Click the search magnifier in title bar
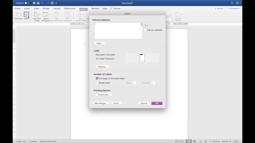The image size is (255, 143). pos(232,3)
